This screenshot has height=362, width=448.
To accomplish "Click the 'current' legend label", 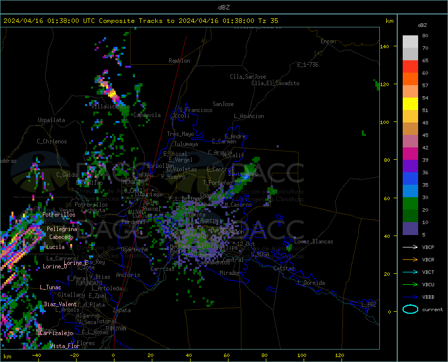I will tap(433, 309).
